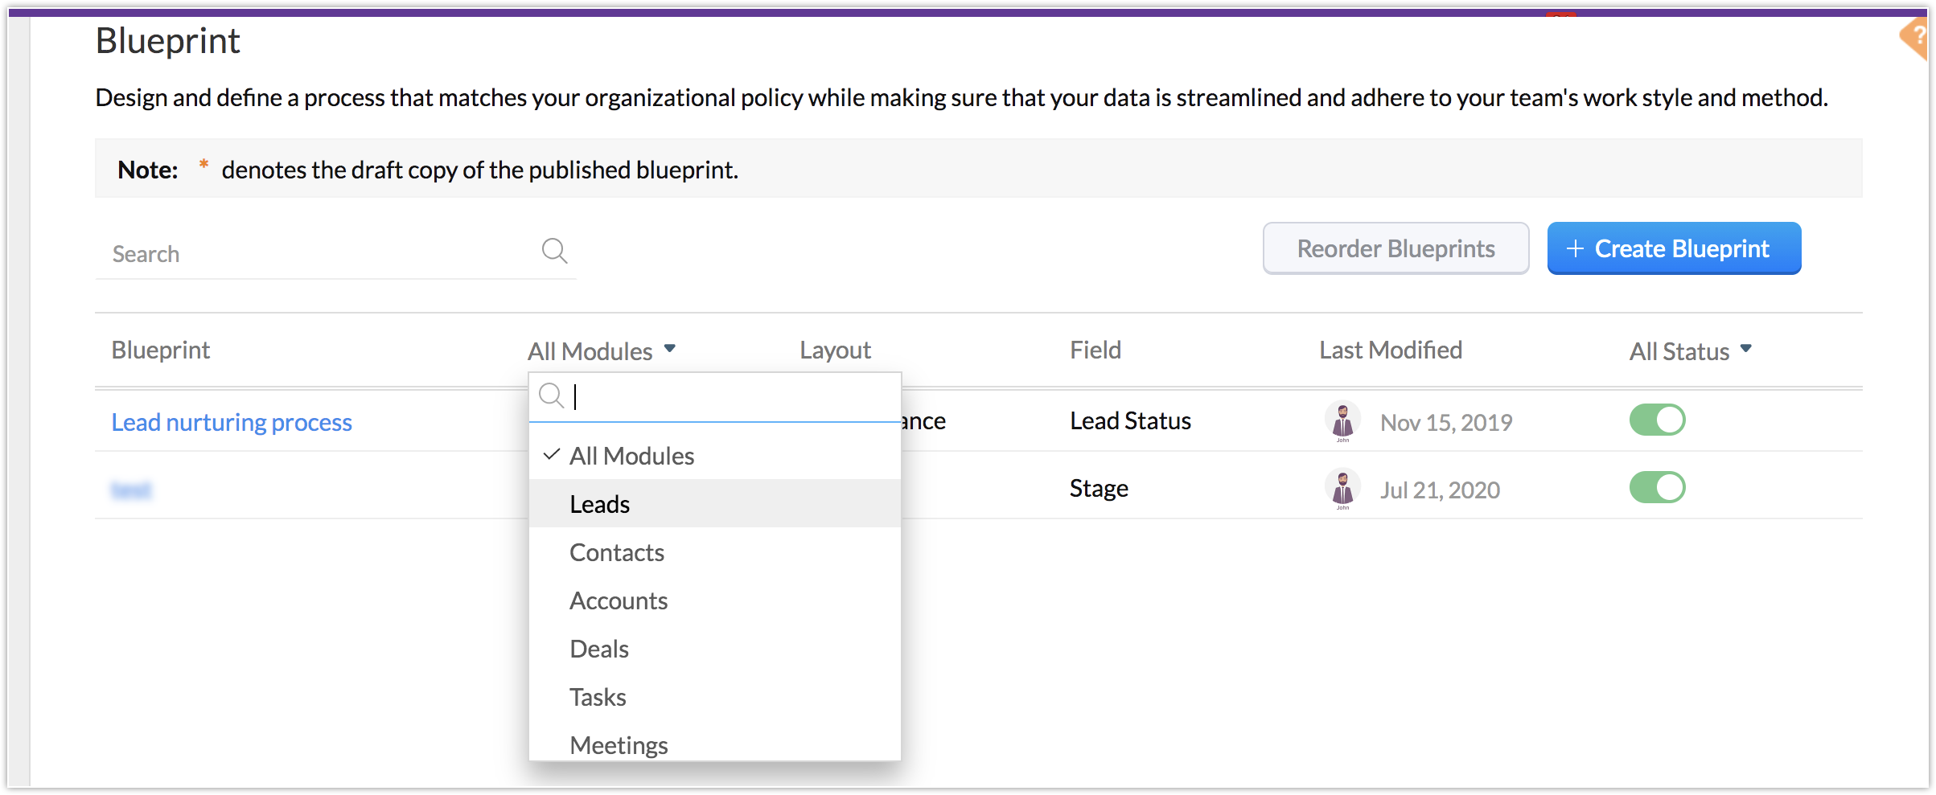Disable the Lead nurturing process blueprint toggle

[1657, 420]
